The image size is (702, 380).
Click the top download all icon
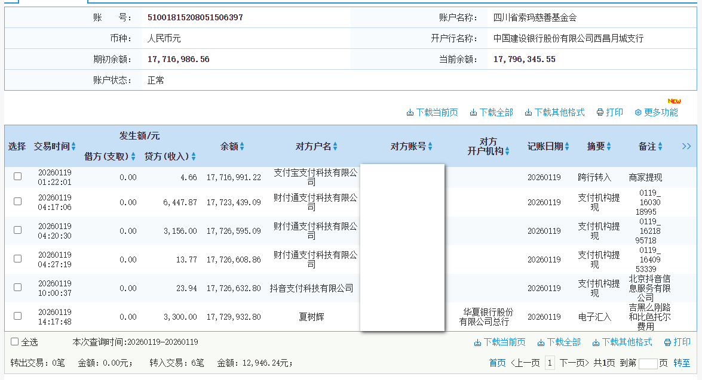tap(473, 113)
